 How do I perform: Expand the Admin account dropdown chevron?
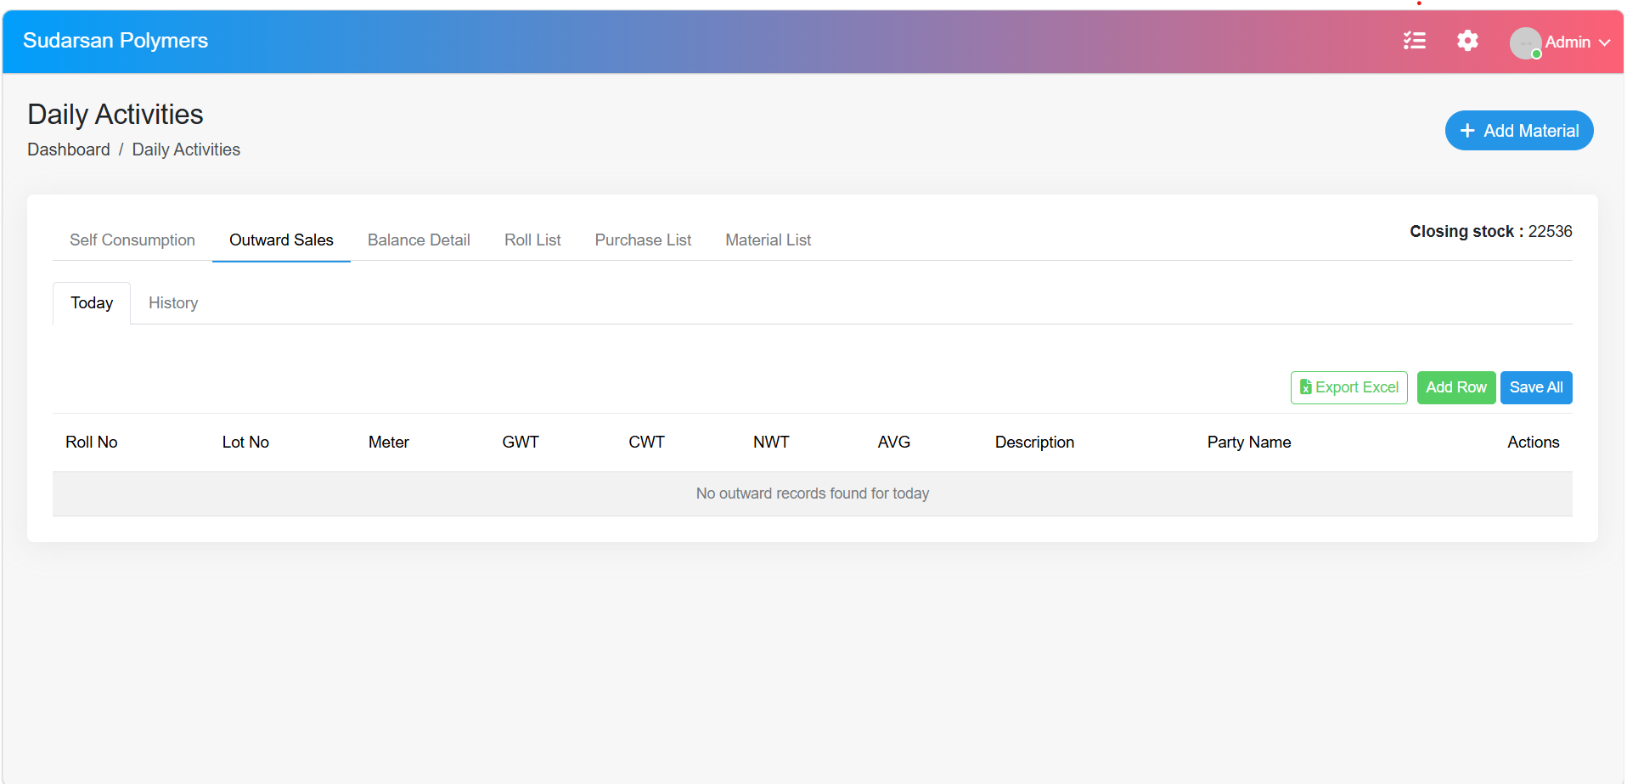(1604, 42)
